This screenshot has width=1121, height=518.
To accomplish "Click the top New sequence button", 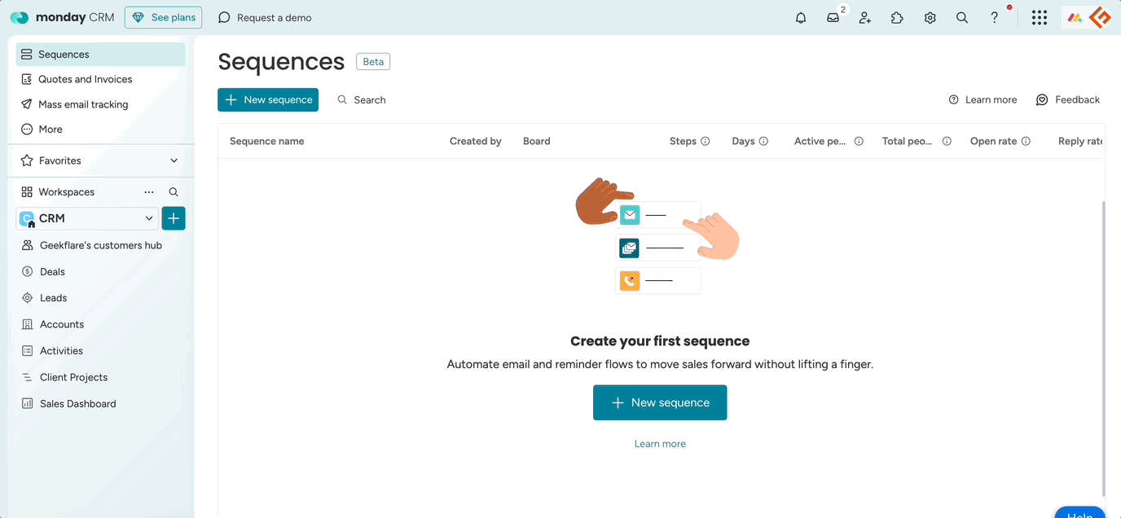I will (268, 99).
